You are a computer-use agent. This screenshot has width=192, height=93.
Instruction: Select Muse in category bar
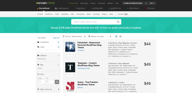(89, 14)
